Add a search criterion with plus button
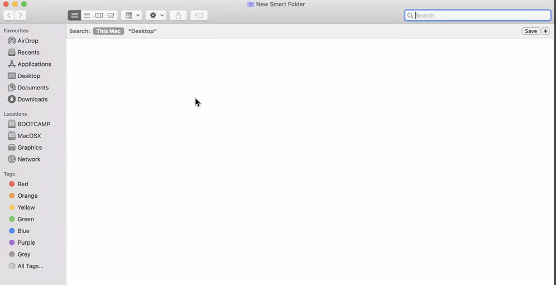Image resolution: width=556 pixels, height=285 pixels. [x=545, y=31]
